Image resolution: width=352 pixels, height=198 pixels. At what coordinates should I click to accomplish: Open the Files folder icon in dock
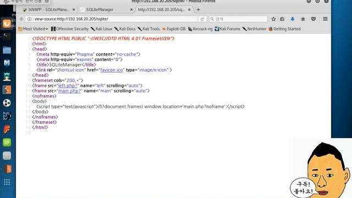(7, 50)
